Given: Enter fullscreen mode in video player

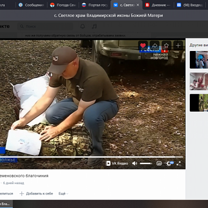Looking at the screenshot, I should click(178, 163).
